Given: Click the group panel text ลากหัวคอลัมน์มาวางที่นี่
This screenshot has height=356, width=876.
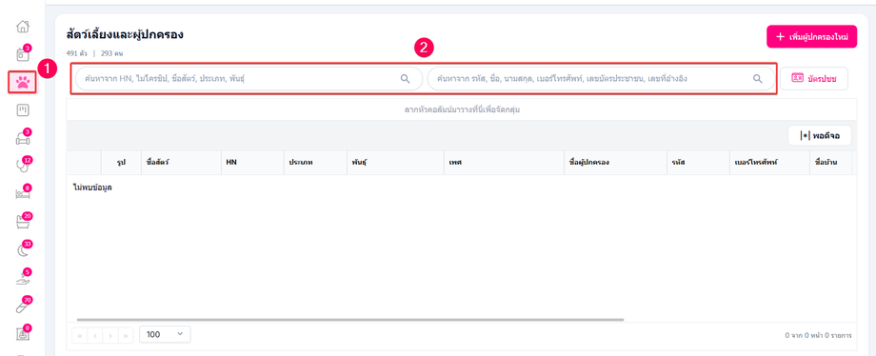Looking at the screenshot, I should point(462,110).
